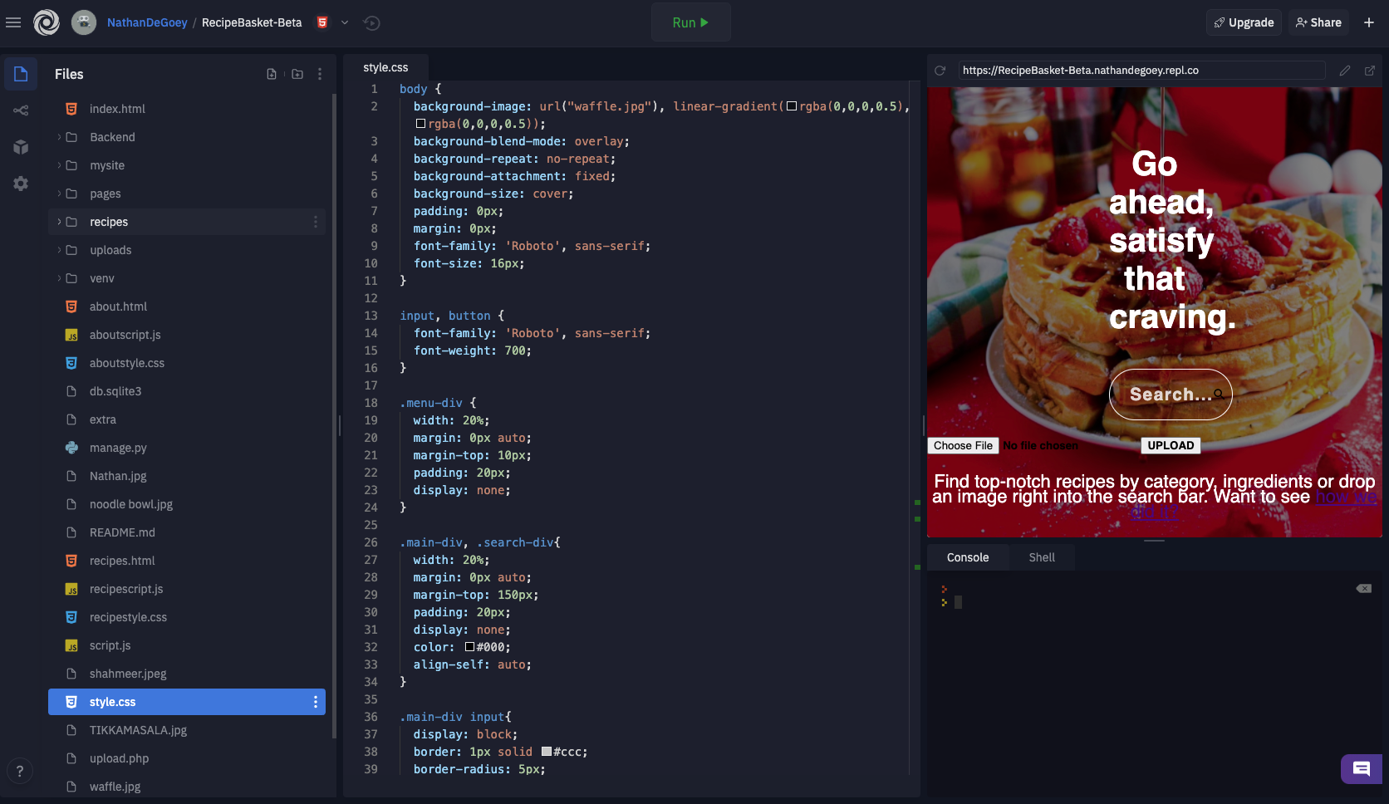This screenshot has width=1389, height=804.
Task: Click #ccc color swatch on line 38
Action: [x=547, y=752]
